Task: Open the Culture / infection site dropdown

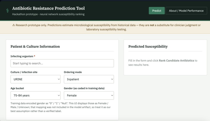Action: click(x=35, y=79)
